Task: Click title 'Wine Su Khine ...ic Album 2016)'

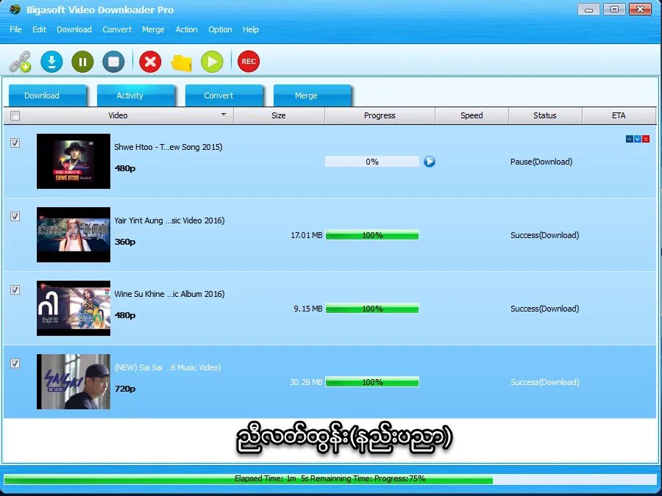Action: coord(169,294)
